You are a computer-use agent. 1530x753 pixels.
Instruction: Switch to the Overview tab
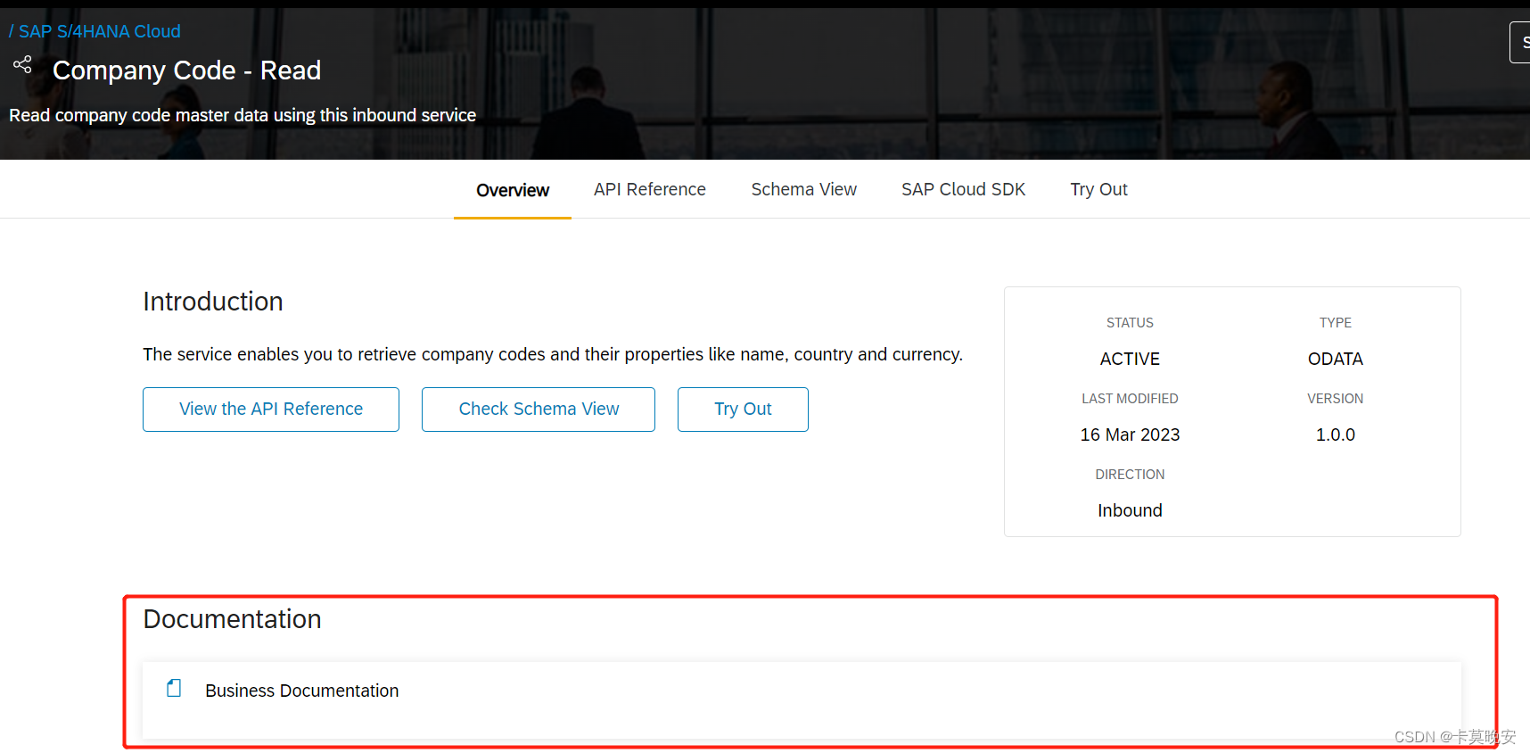[513, 190]
